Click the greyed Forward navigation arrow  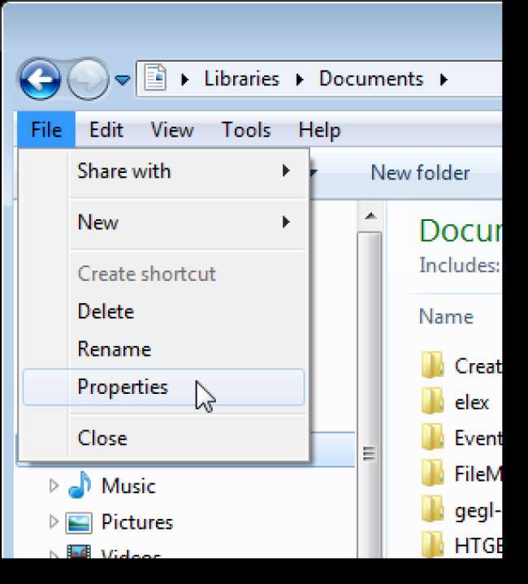tap(89, 79)
